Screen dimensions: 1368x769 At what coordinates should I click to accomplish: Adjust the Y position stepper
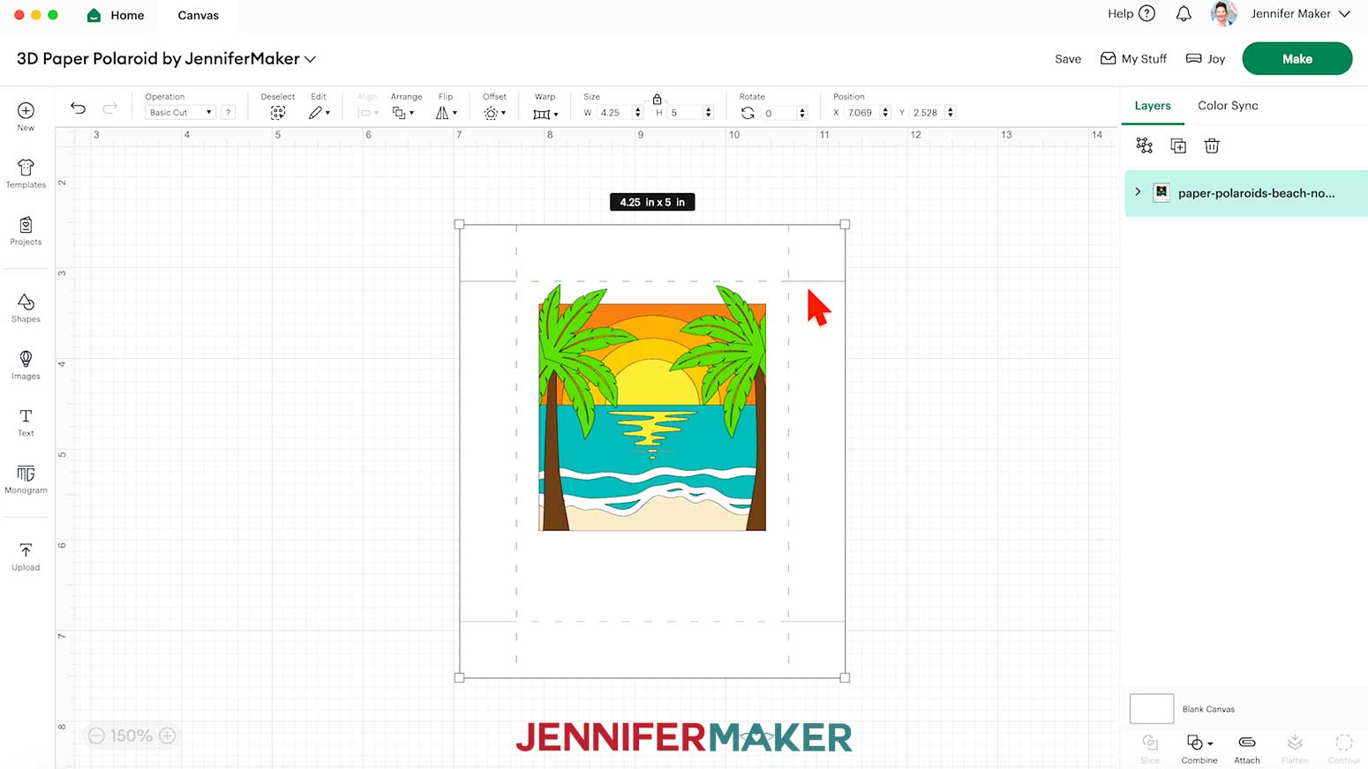(x=951, y=113)
